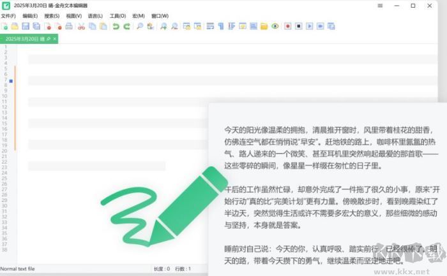Open the hamburger menu in title bar
This screenshot has width=447, height=276.
(x=380, y=6)
